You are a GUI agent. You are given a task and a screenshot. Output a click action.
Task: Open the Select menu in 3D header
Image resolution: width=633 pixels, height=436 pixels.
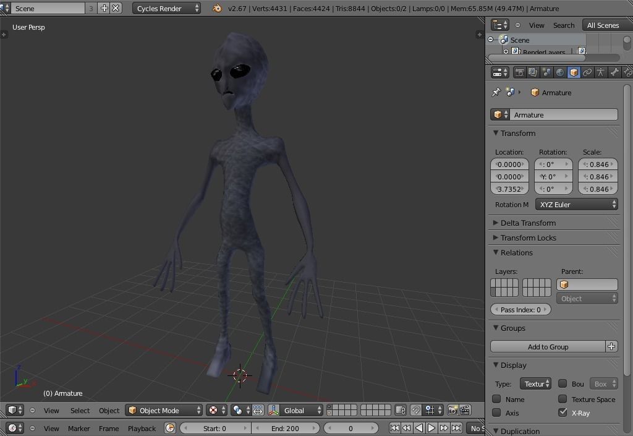(x=80, y=411)
